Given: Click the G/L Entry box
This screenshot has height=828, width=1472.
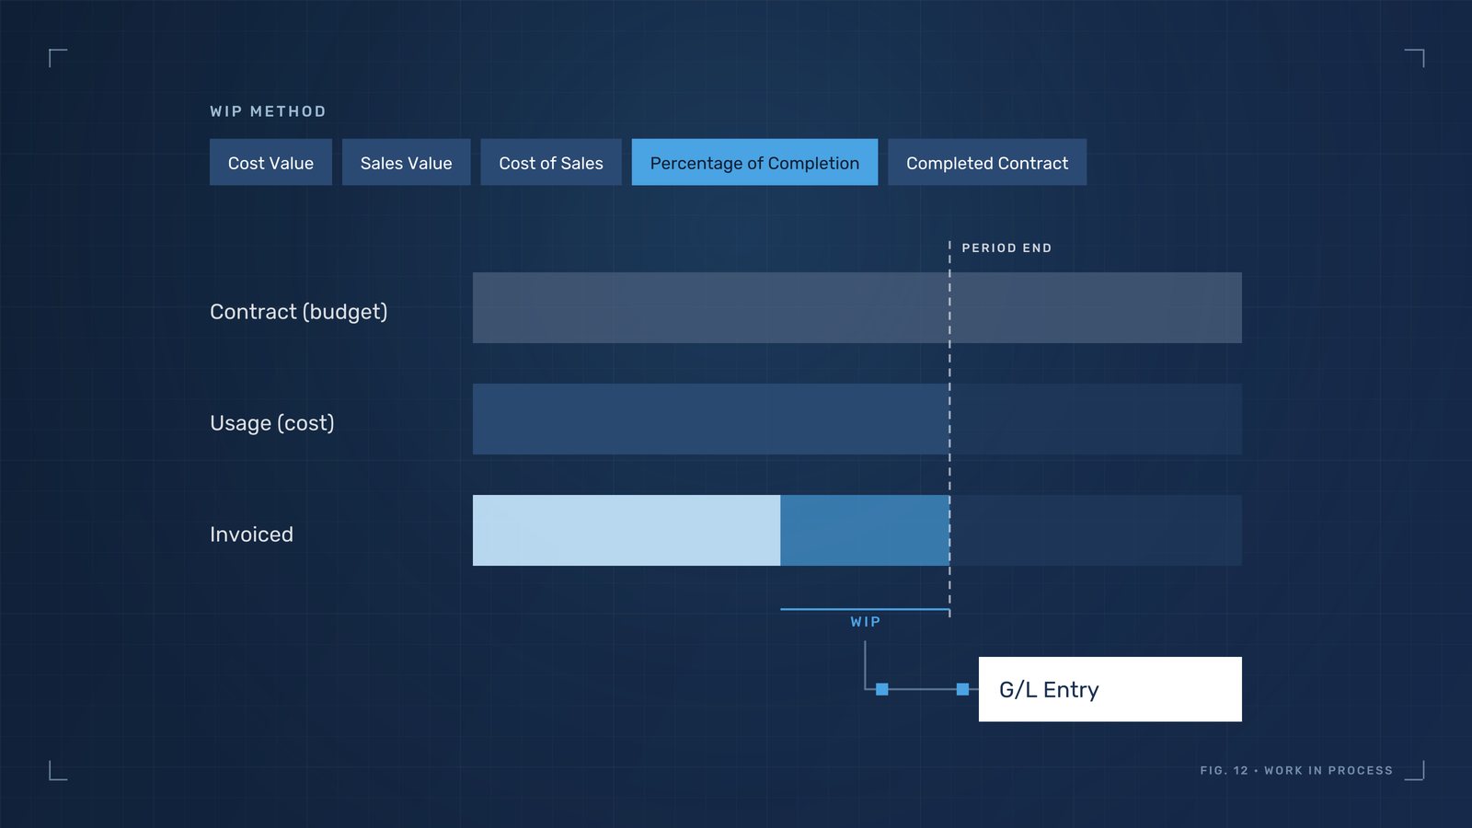Looking at the screenshot, I should 1110,689.
